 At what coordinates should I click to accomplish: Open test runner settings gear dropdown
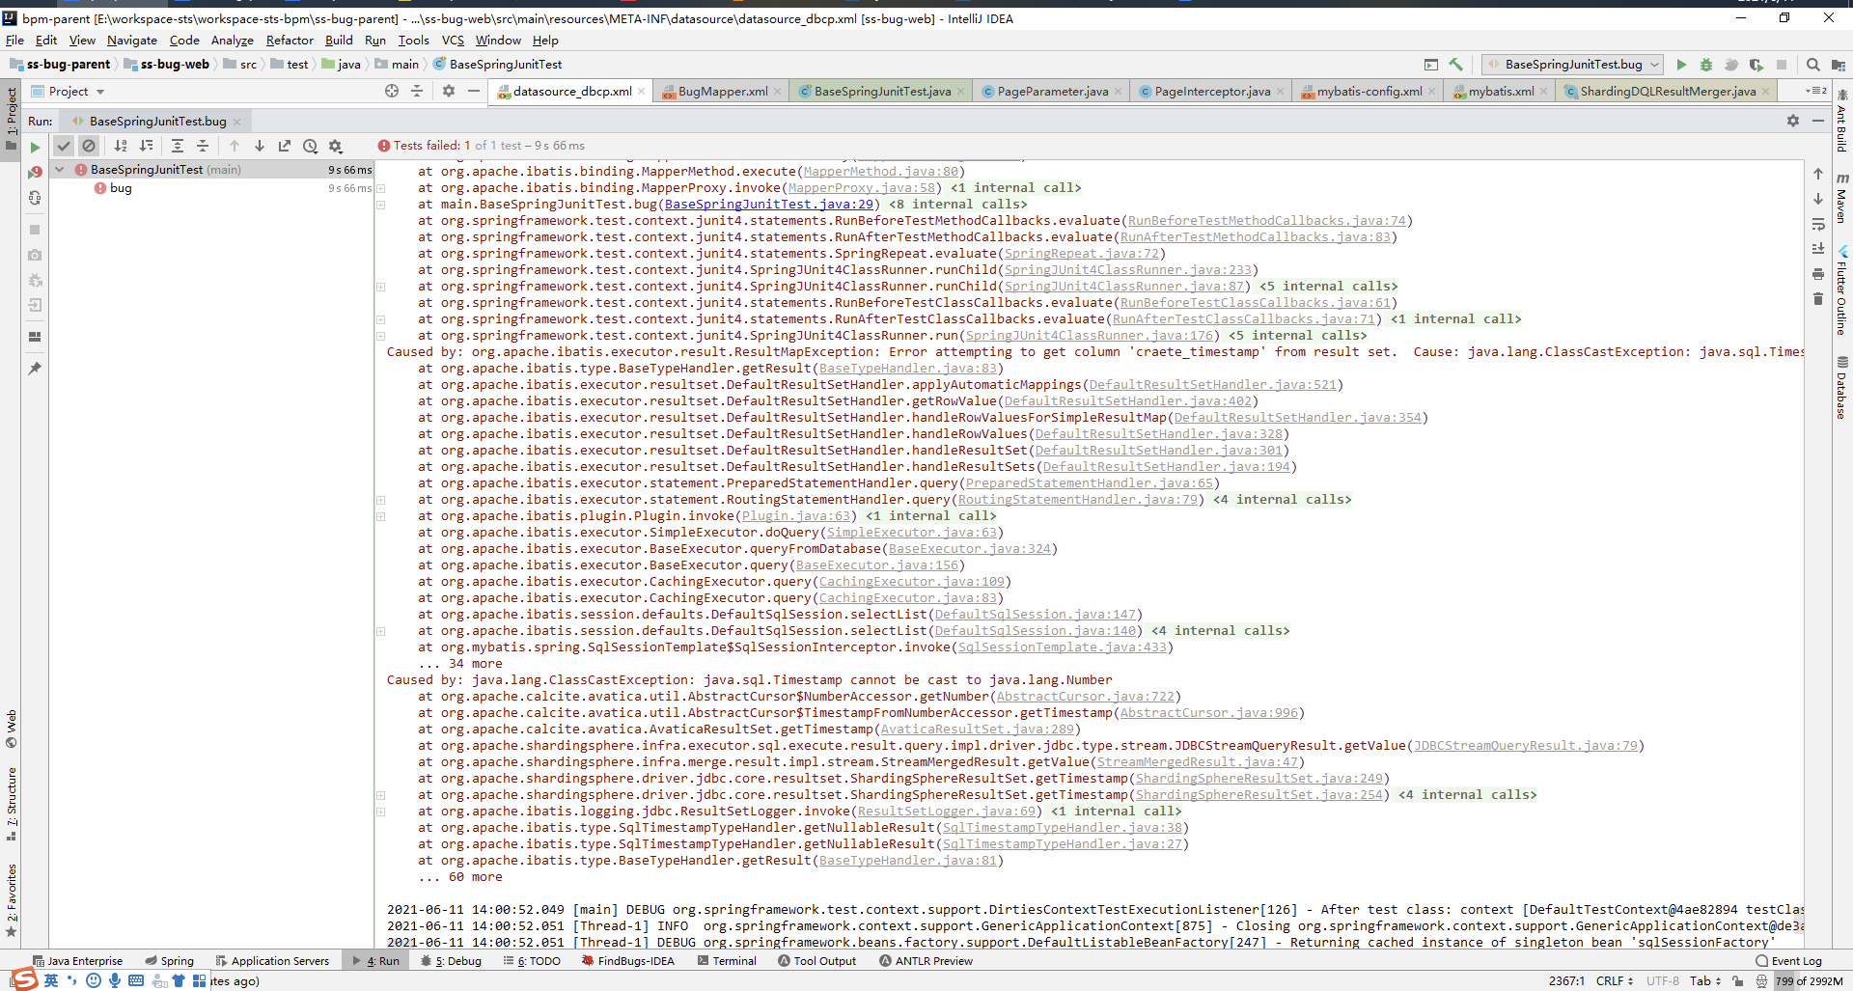(335, 146)
